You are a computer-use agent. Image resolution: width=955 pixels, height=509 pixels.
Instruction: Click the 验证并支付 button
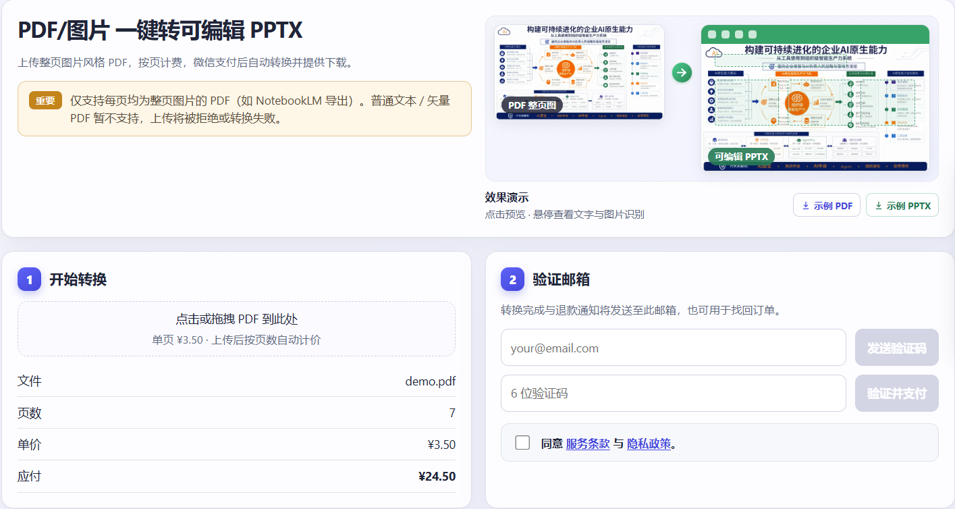[x=897, y=393]
